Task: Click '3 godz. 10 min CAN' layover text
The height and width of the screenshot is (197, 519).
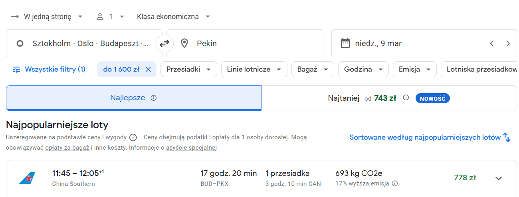Action: 293,184
